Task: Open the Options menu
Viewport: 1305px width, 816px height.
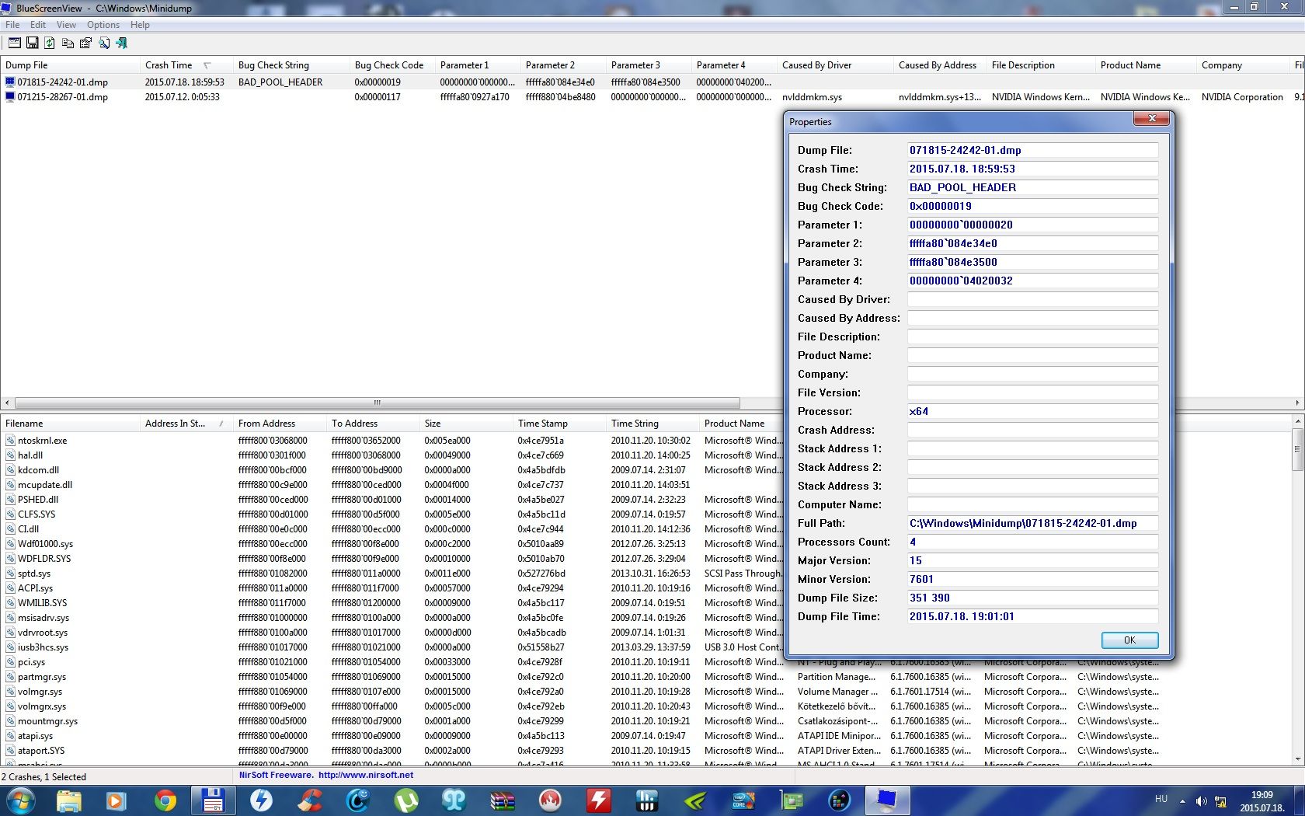Action: tap(103, 25)
